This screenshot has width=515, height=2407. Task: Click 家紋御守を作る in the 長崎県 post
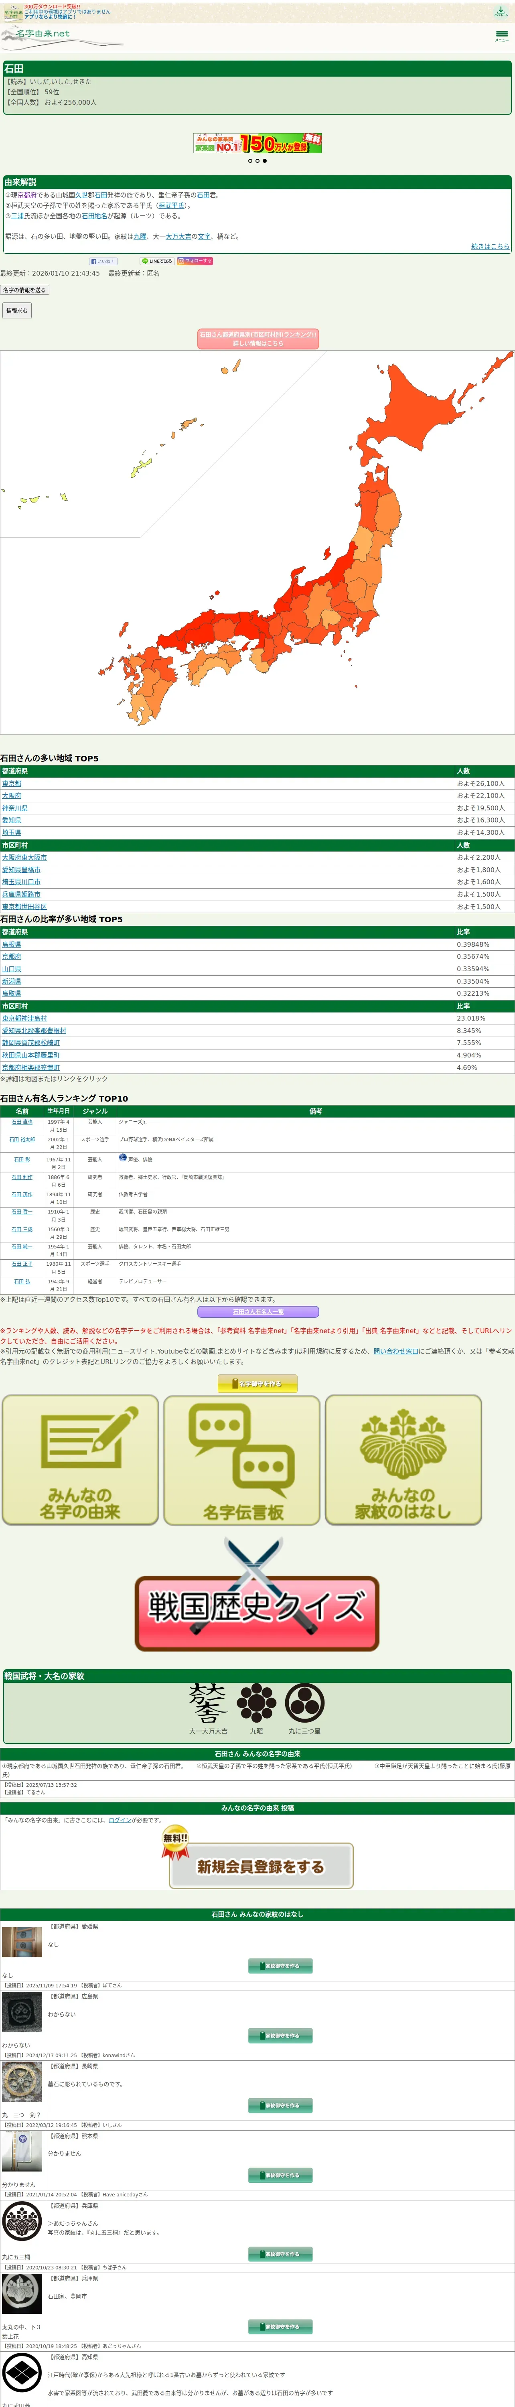click(280, 2105)
